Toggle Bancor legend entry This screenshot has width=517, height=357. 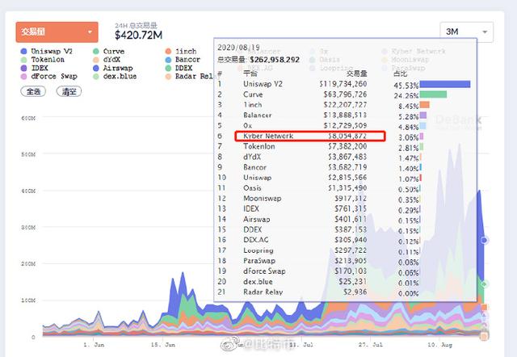(x=183, y=59)
